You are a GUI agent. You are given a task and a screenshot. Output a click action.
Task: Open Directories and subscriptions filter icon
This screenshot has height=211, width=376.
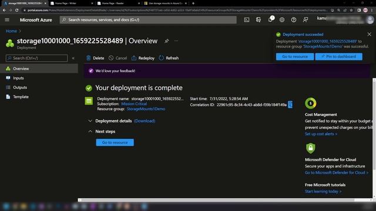click(258, 20)
